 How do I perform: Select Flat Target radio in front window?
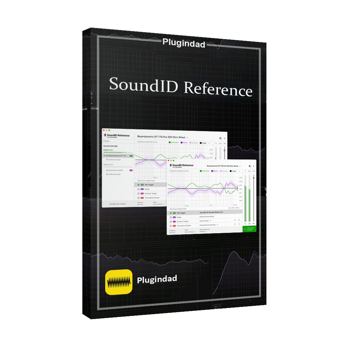click(x=171, y=213)
